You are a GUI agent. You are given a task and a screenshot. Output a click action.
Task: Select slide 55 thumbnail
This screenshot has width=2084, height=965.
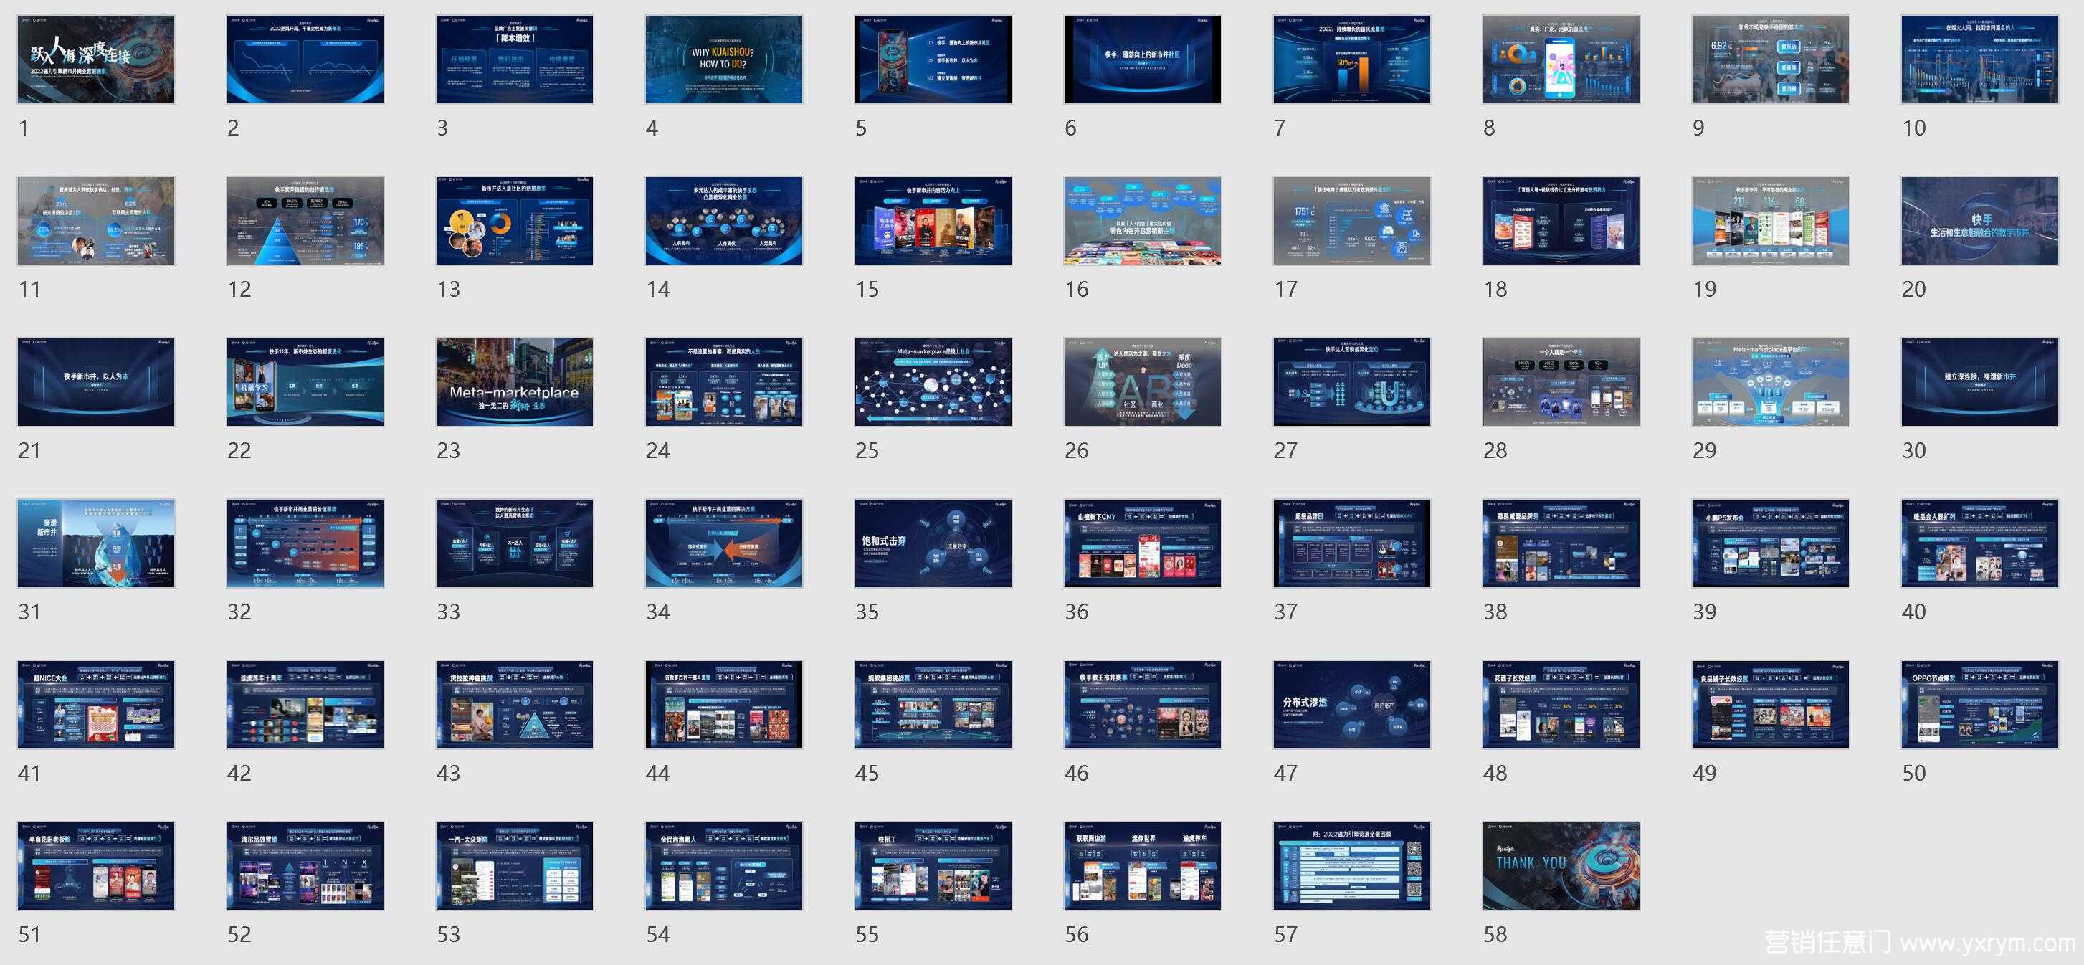tap(933, 866)
